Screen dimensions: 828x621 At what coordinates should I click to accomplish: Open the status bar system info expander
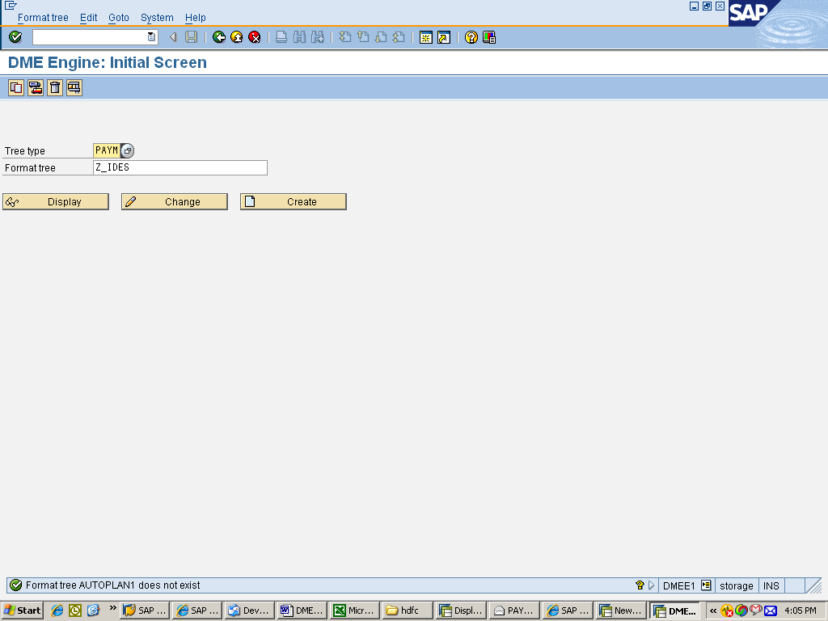click(x=652, y=585)
